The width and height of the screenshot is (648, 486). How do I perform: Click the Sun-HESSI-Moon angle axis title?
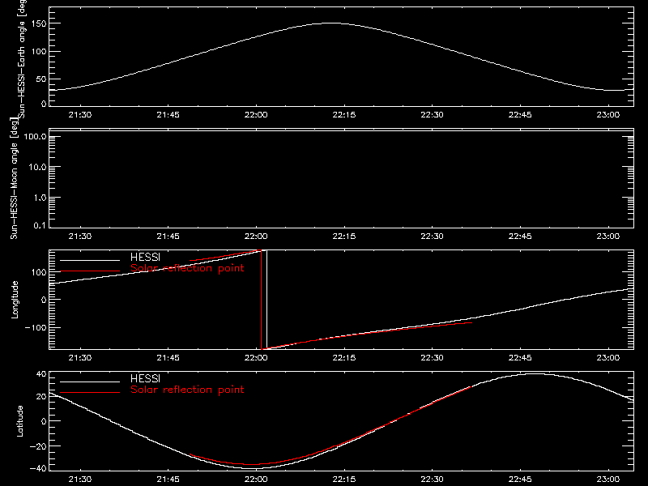[15, 178]
